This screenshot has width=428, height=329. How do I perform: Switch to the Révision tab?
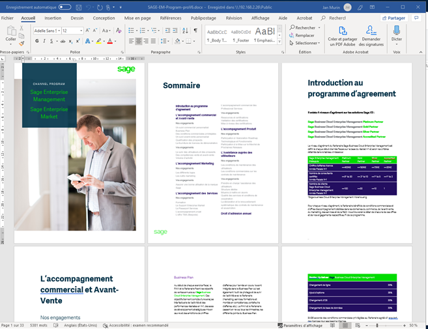point(234,18)
